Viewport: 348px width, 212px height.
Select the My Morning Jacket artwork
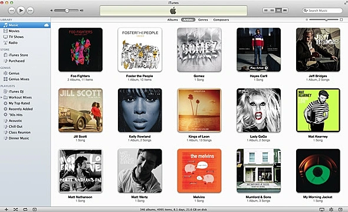(318, 171)
